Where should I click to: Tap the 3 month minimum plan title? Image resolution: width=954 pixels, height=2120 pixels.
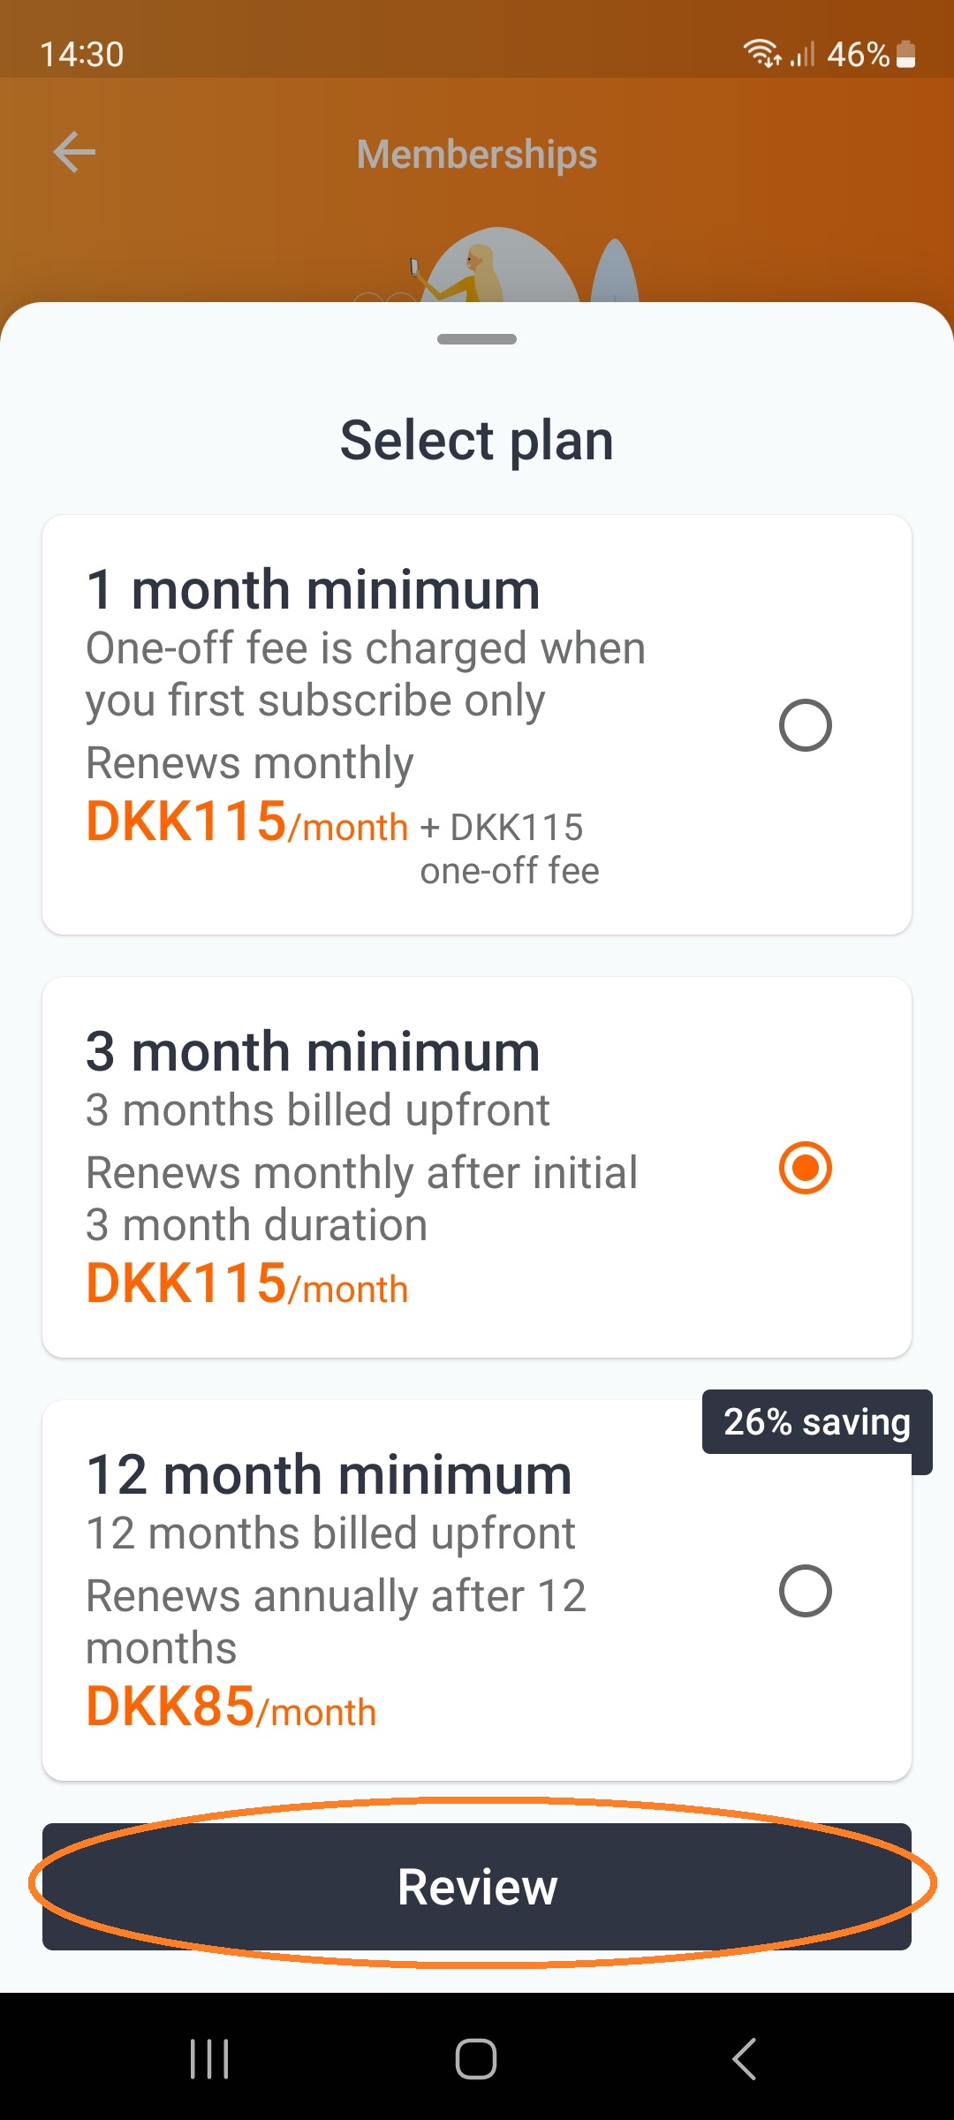point(313,1052)
